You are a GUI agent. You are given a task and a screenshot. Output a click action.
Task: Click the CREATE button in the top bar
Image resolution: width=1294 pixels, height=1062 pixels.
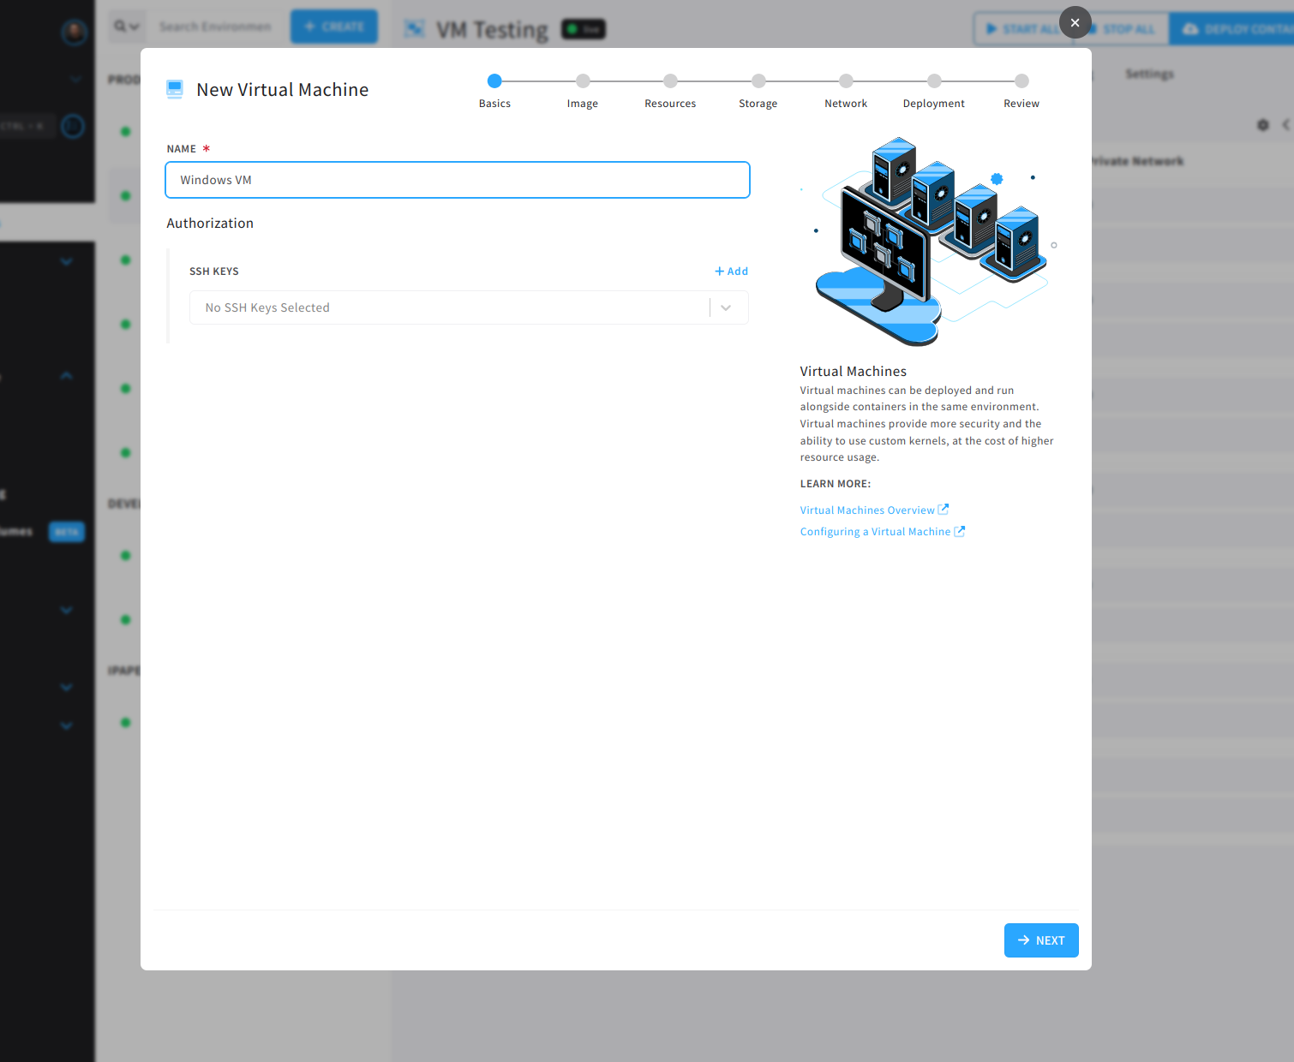pyautogui.click(x=333, y=26)
